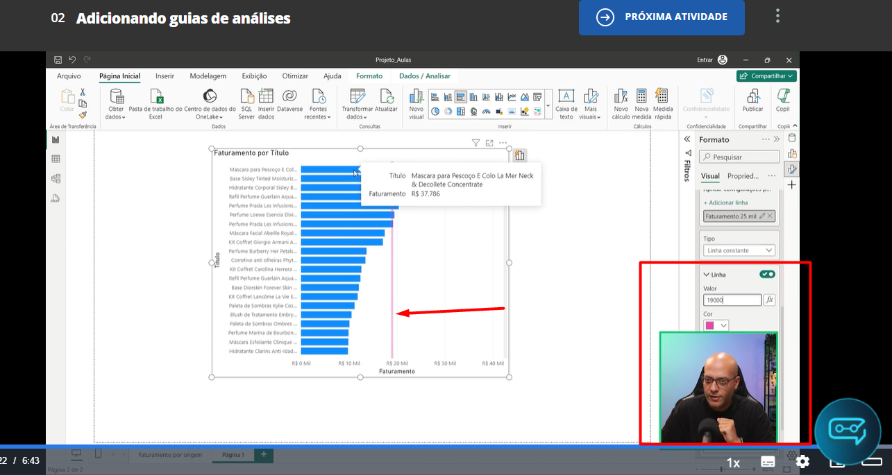
Task: Click the chat assistant floating button
Action: point(848,431)
